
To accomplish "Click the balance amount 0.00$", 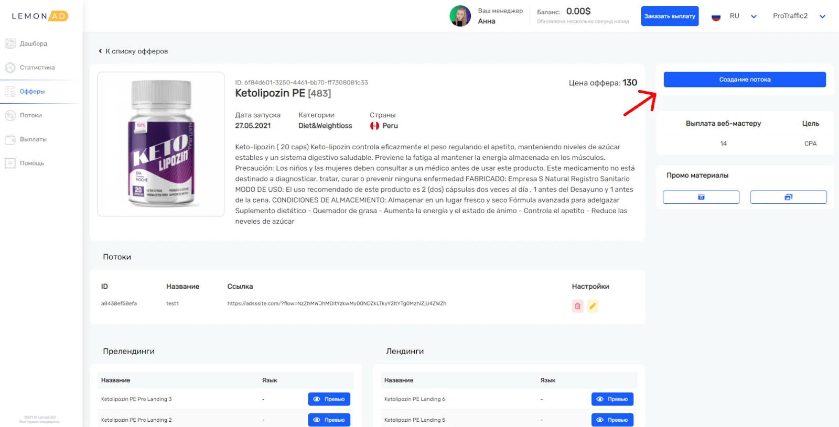I will coord(578,11).
